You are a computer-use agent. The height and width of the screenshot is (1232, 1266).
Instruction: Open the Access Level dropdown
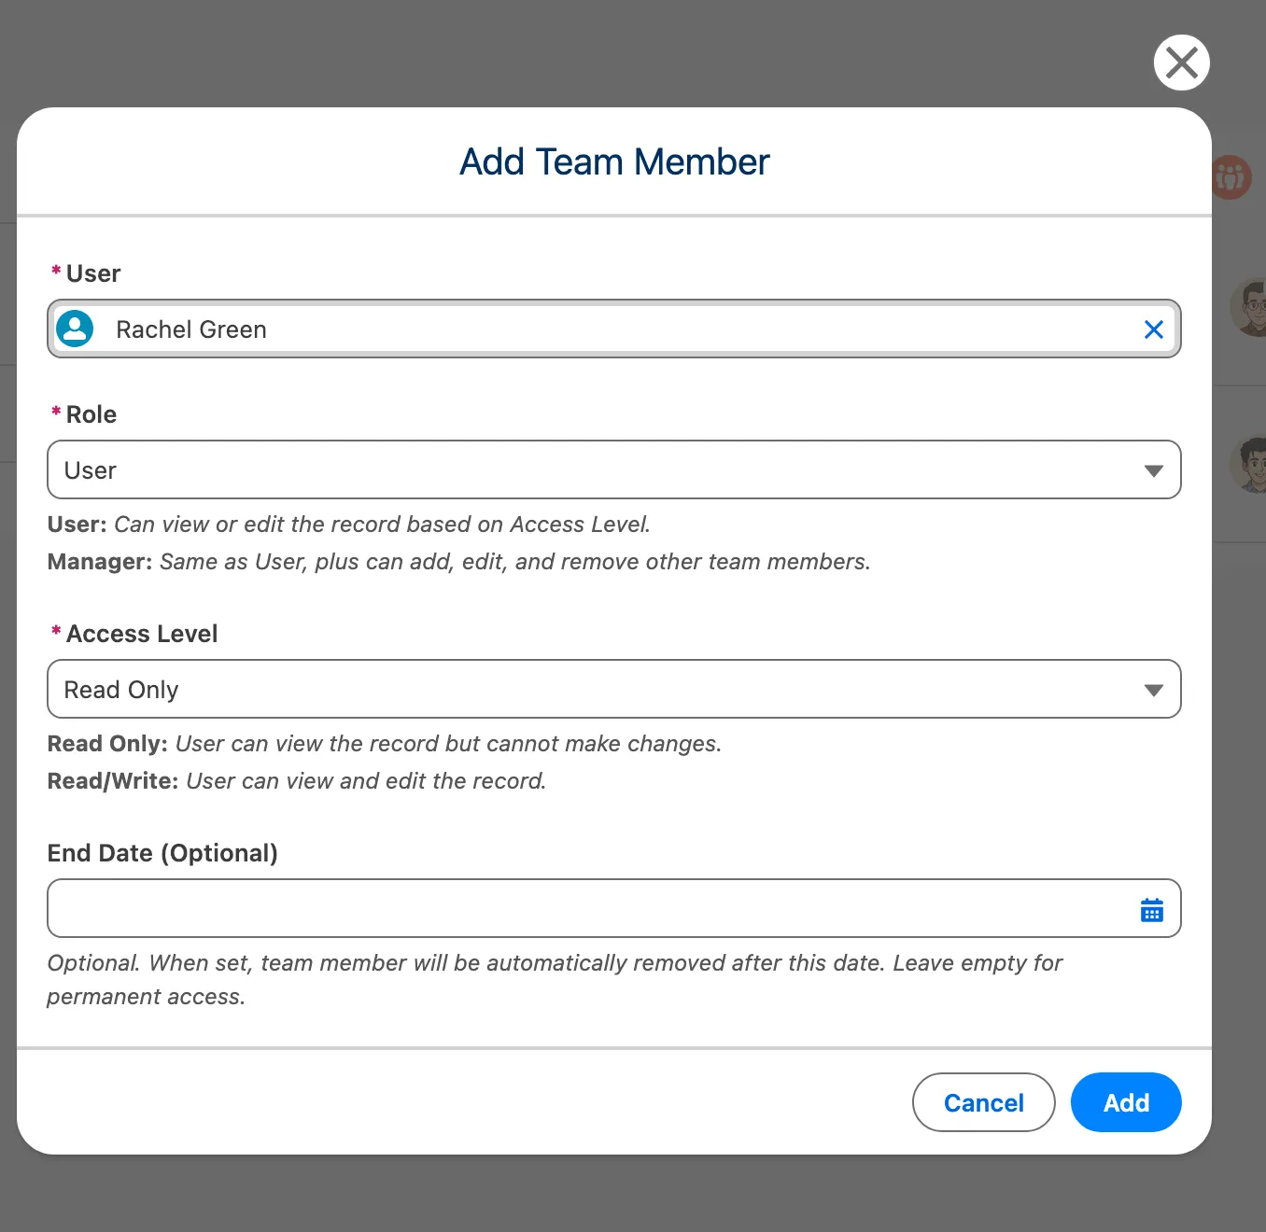tap(614, 689)
